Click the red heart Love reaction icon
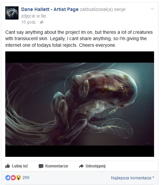 [13, 178]
